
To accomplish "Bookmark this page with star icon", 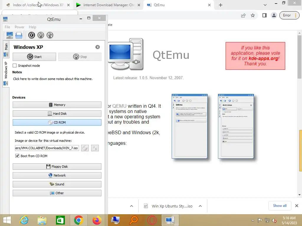I will (x=253, y=15).
